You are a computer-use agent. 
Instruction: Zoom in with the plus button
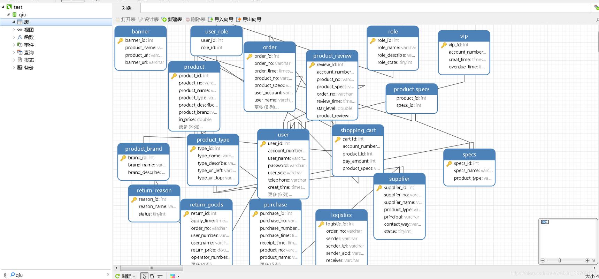click(587, 261)
